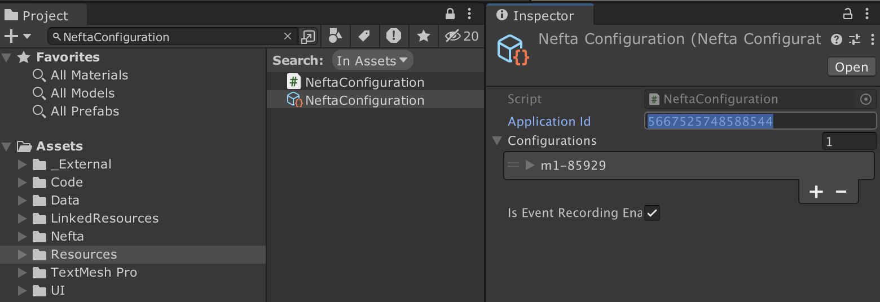The image size is (880, 302).
Task: Clear the NeftaConfiguration search text
Action: point(288,37)
